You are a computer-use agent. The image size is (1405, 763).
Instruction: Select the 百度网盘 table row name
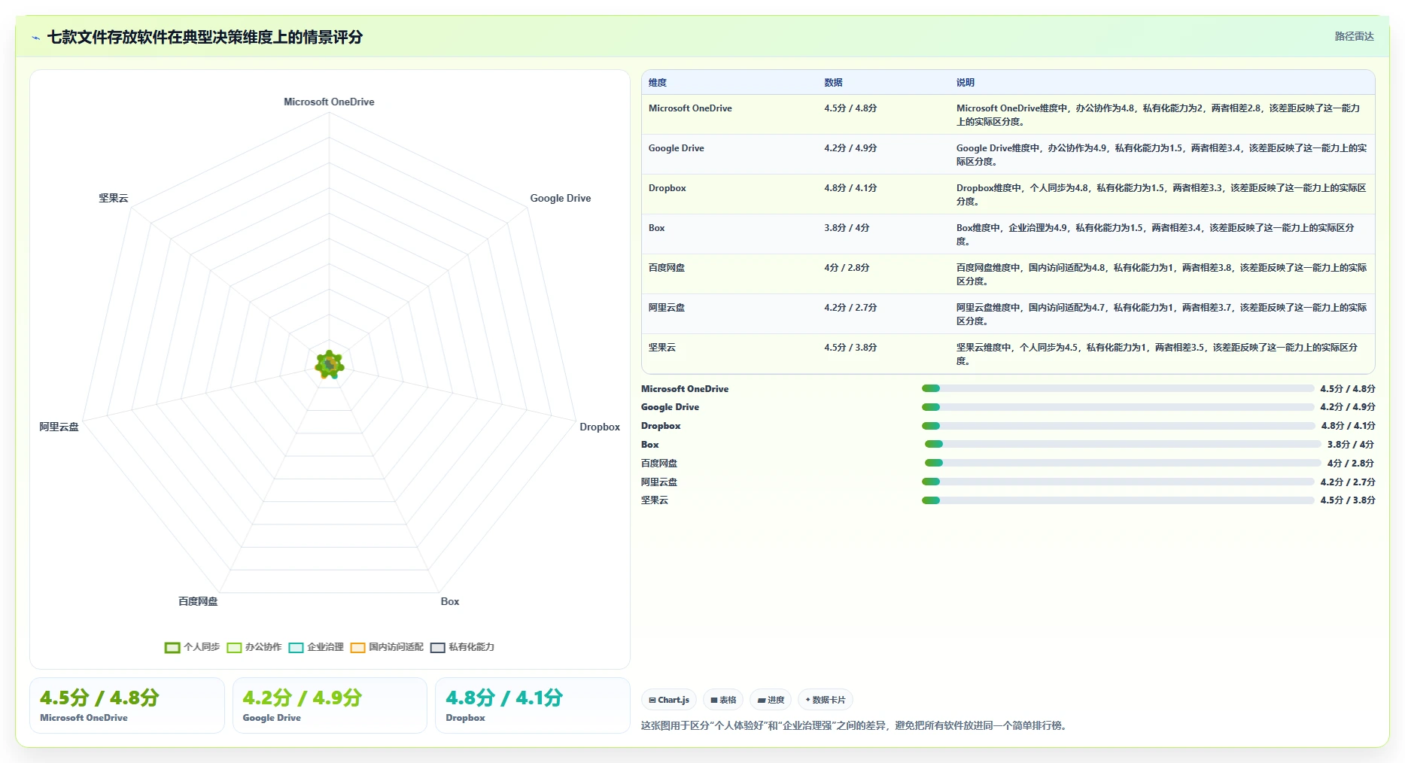coord(667,268)
